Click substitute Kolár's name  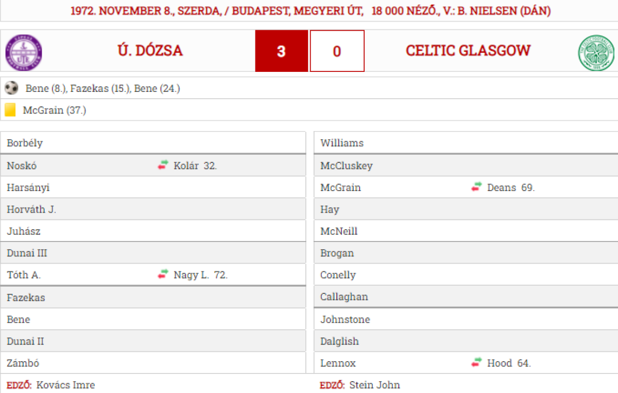tap(186, 166)
